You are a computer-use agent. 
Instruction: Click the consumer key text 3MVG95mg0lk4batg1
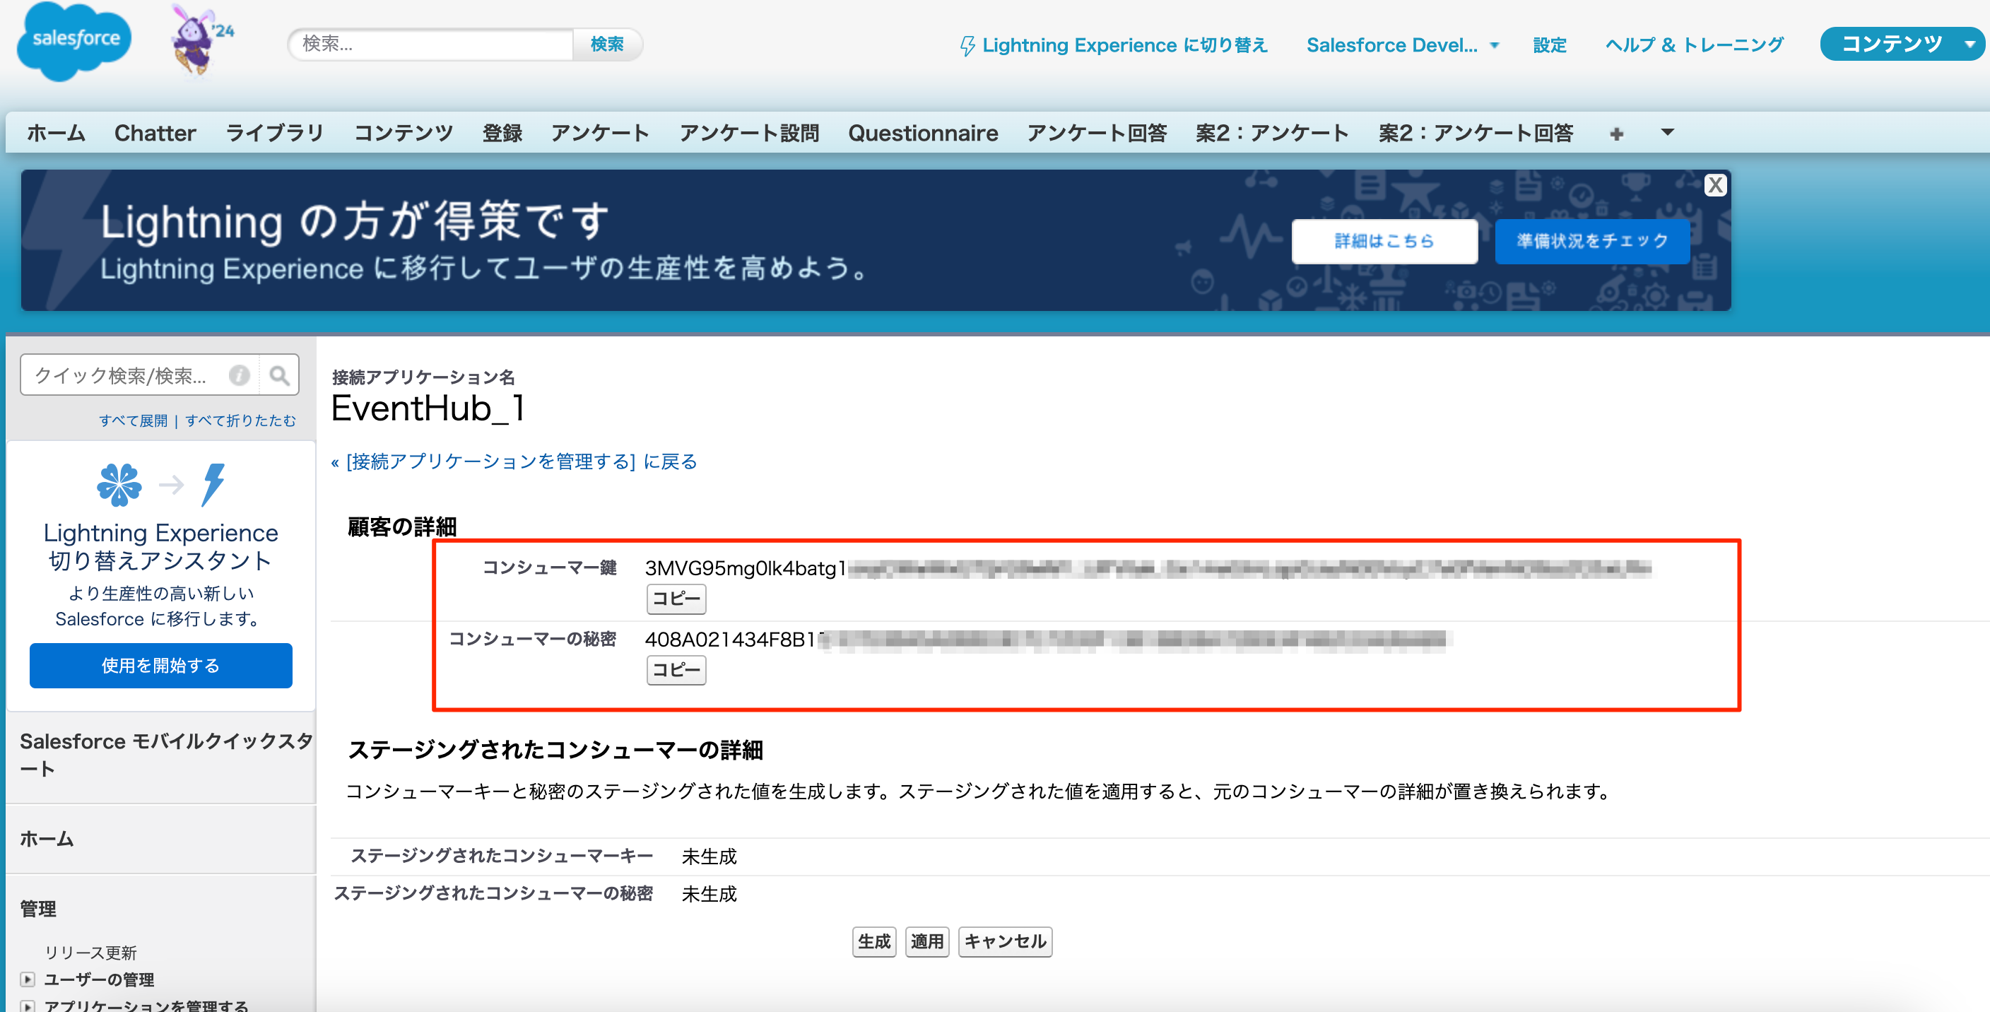746,569
